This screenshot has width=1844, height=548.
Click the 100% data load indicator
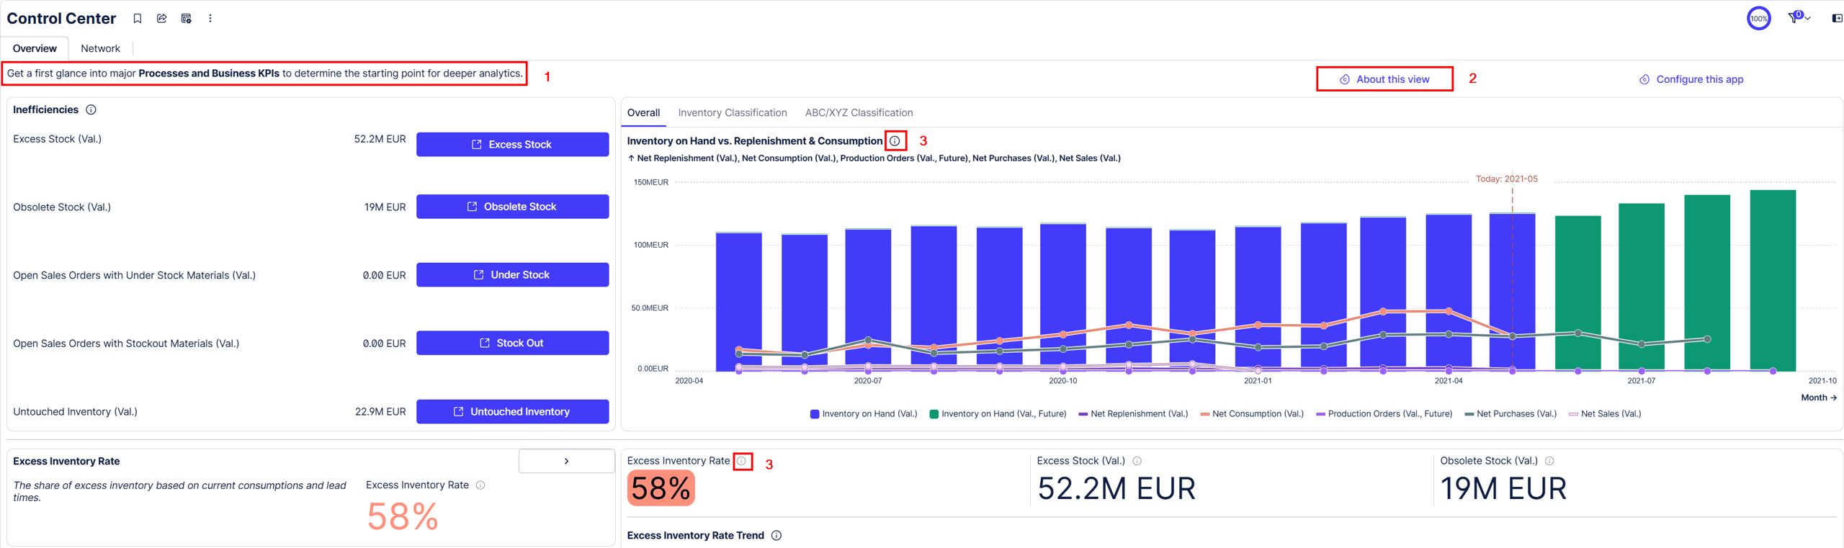tap(1758, 19)
